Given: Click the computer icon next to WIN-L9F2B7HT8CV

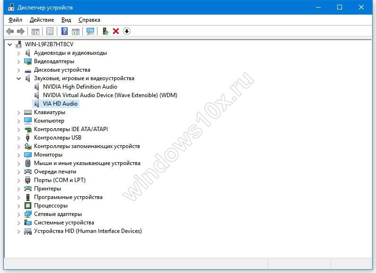Looking at the screenshot, I should click(x=19, y=44).
